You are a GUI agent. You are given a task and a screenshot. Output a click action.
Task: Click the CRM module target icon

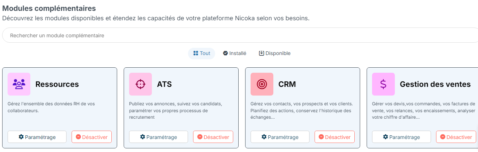tap(262, 84)
